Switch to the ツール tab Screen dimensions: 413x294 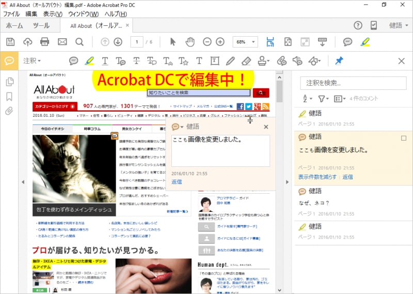(41, 26)
